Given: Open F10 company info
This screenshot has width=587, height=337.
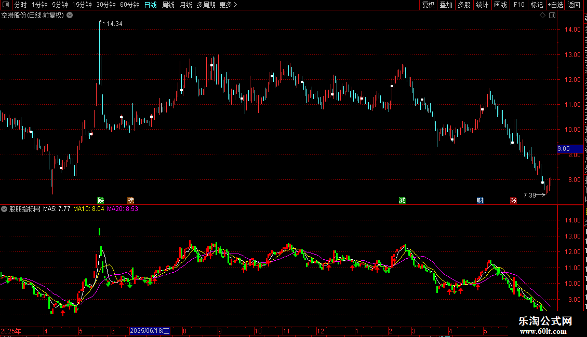Looking at the screenshot, I should (x=519, y=5).
